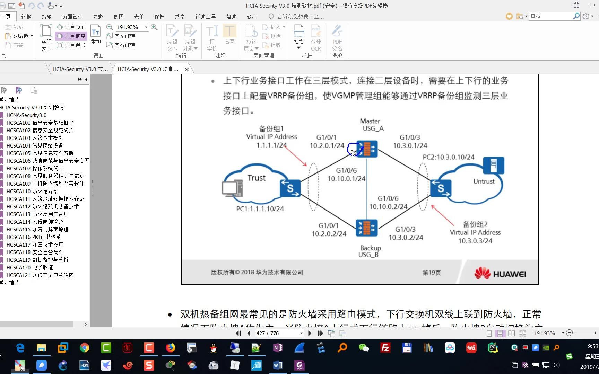Click the Undo arrow in quick access bar
This screenshot has height=374, width=599.
coord(31,6)
